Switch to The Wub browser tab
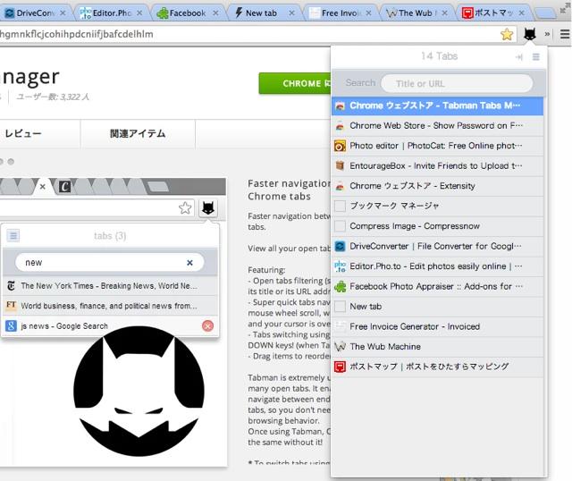 pos(416,13)
